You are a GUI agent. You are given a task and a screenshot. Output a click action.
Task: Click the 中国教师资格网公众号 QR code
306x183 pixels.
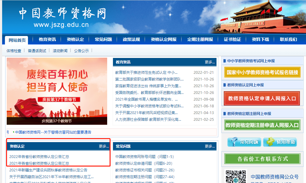[x=236, y=176]
